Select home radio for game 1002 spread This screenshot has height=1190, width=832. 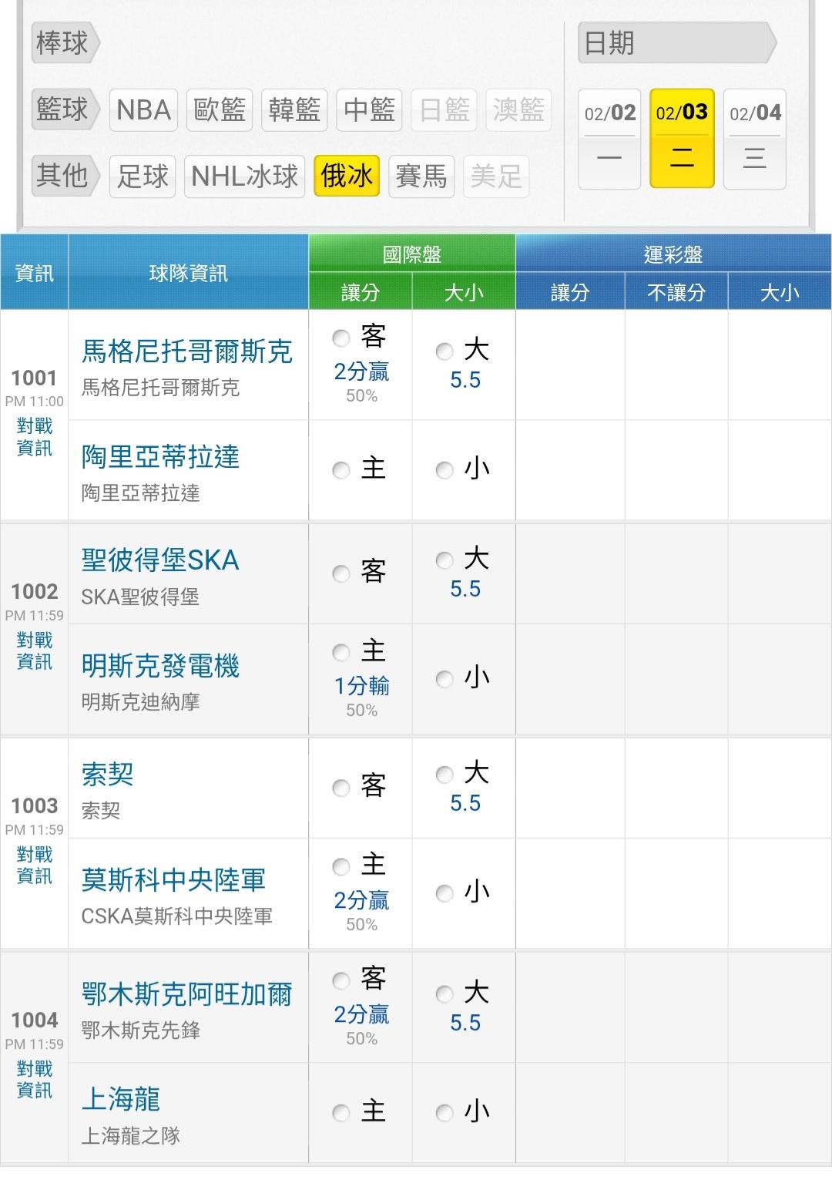pyautogui.click(x=341, y=653)
